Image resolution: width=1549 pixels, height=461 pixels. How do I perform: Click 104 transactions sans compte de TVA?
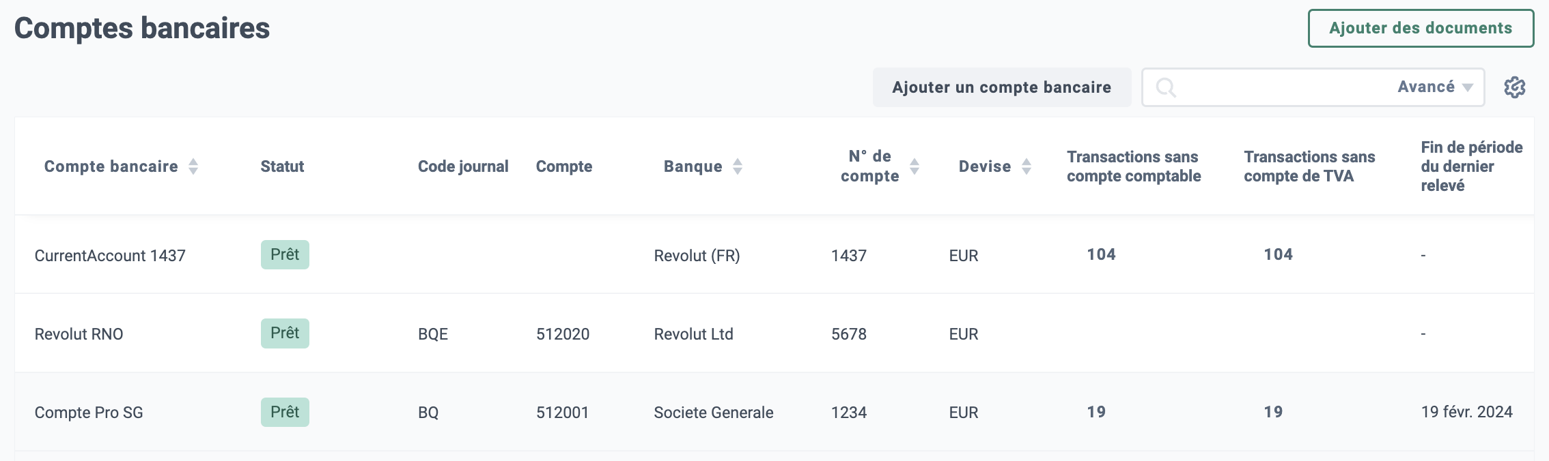tap(1278, 254)
